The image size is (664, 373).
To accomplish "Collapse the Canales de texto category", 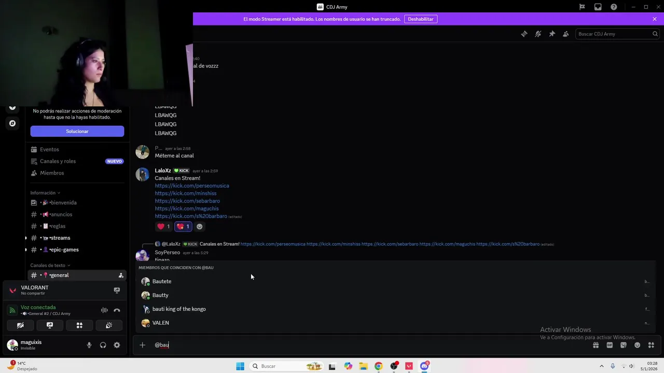I will click(x=50, y=265).
